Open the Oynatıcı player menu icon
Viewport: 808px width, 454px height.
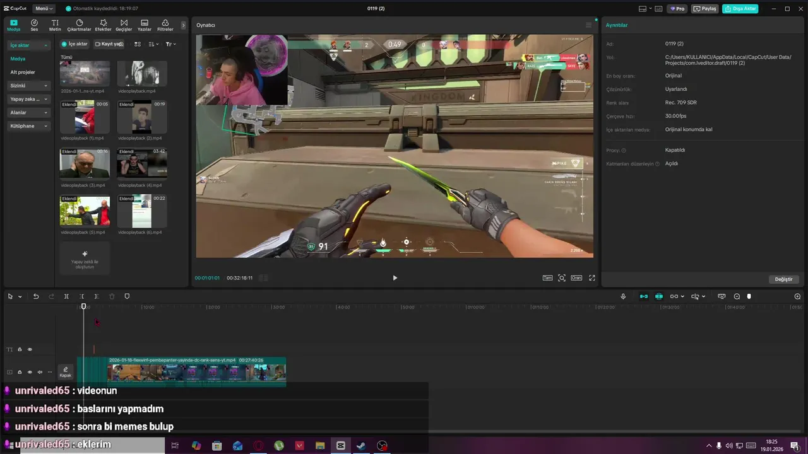click(588, 25)
